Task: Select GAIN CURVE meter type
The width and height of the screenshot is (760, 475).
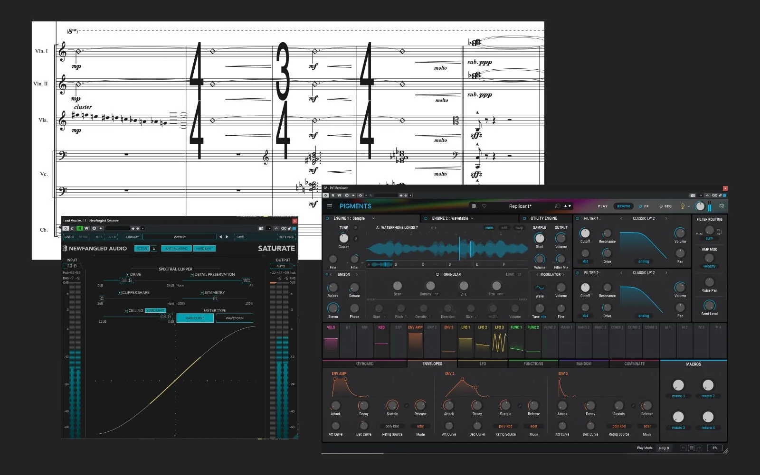Action: click(x=195, y=318)
